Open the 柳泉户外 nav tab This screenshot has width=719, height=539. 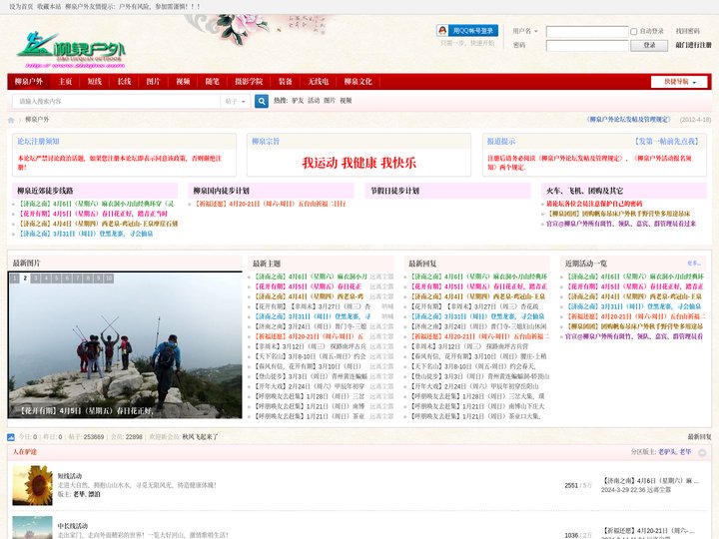pyautogui.click(x=28, y=82)
